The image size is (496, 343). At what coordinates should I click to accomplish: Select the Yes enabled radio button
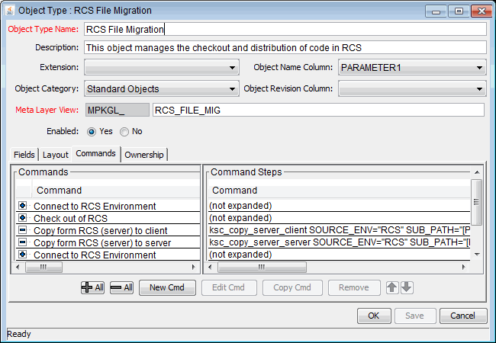pos(92,131)
